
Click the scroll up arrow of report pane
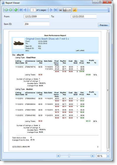108,31
